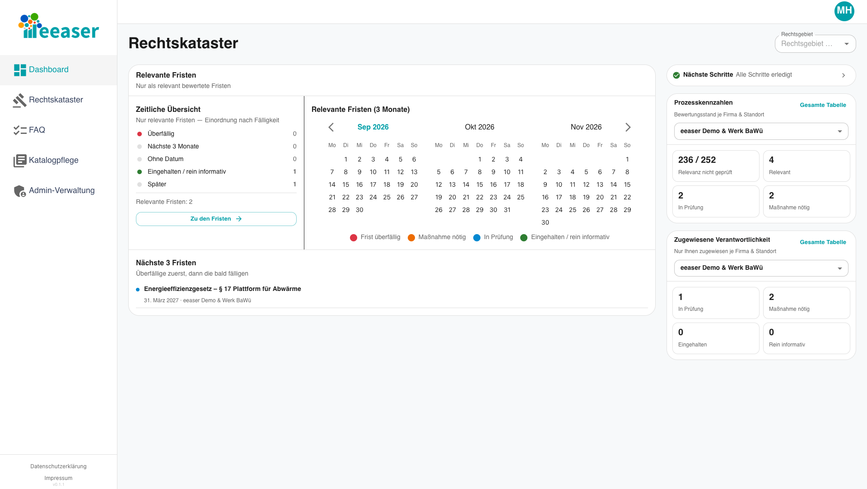Click the 236 / 252 Relevanz nicht geprüft card
The height and width of the screenshot is (489, 867).
[x=716, y=166]
